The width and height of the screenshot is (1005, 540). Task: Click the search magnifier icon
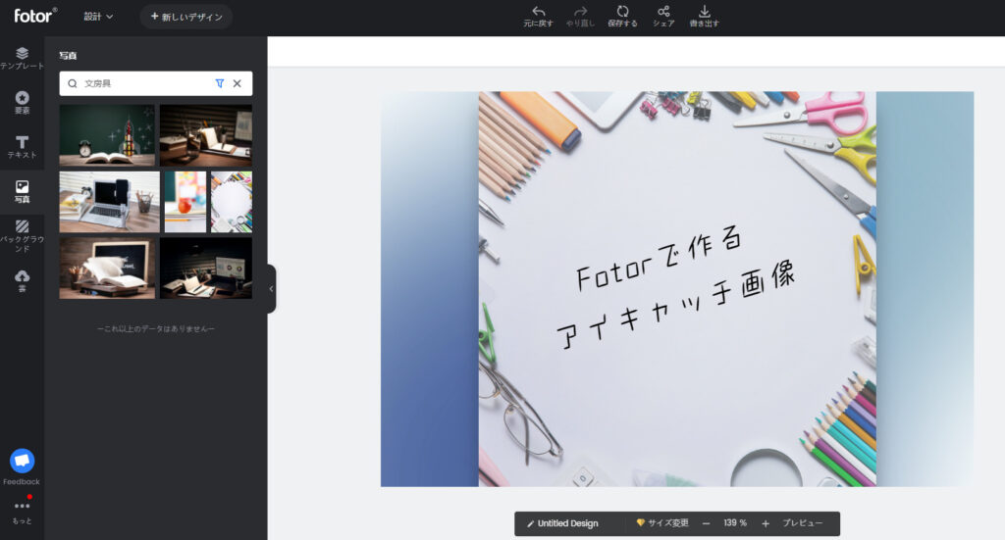[73, 83]
